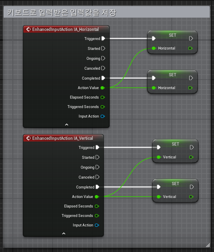Viewport: 214px width, 252px height.
Task: Click the Ongoing exec pin on IA_Vertical node
Action: tap(98, 167)
